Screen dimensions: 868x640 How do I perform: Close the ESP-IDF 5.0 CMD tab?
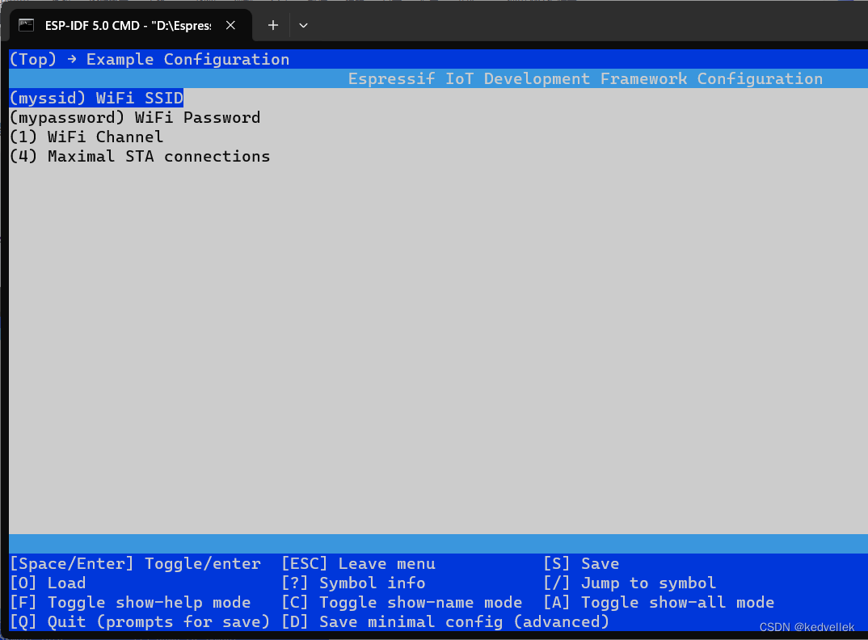coord(230,25)
